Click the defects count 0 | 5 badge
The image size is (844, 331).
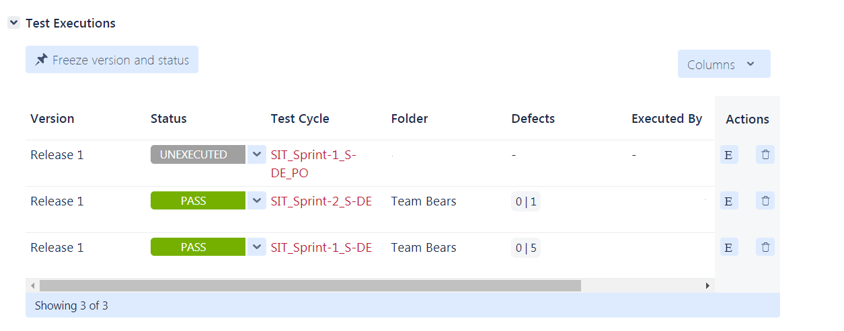(526, 248)
